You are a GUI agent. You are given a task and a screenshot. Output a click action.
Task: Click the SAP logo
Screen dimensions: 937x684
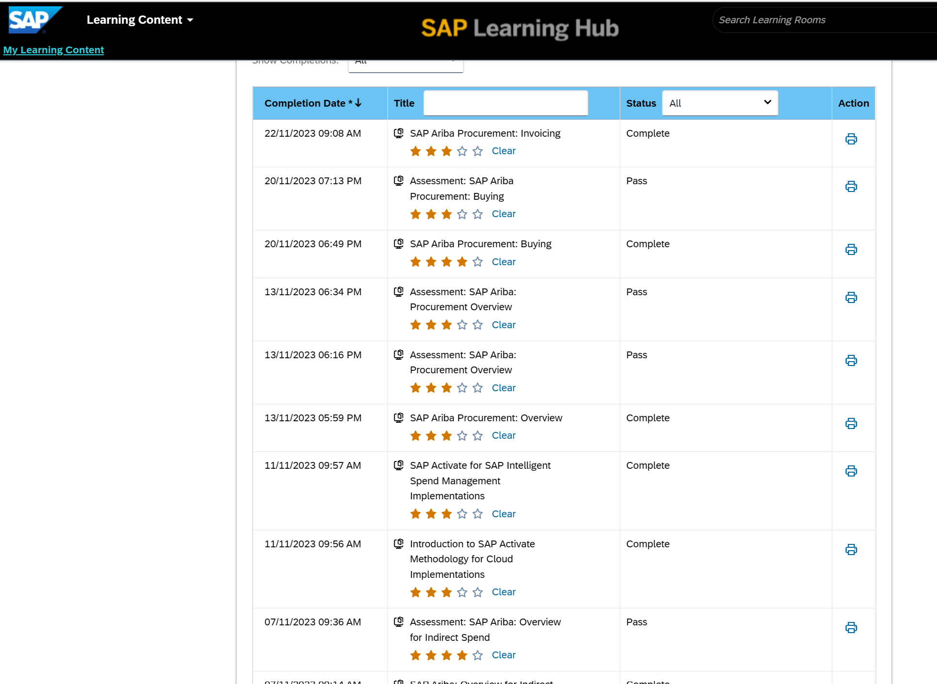(x=35, y=20)
